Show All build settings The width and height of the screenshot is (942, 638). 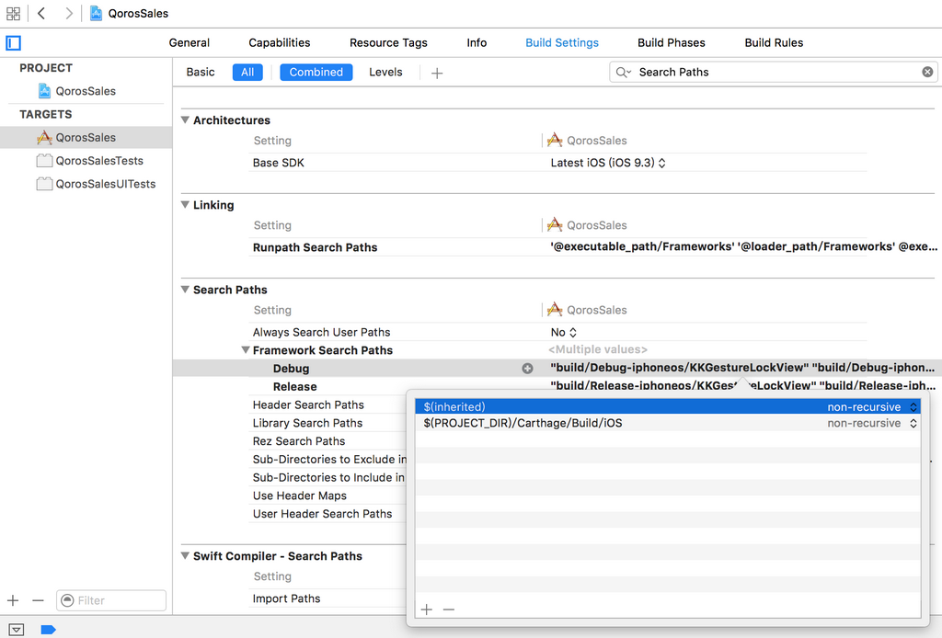(247, 72)
